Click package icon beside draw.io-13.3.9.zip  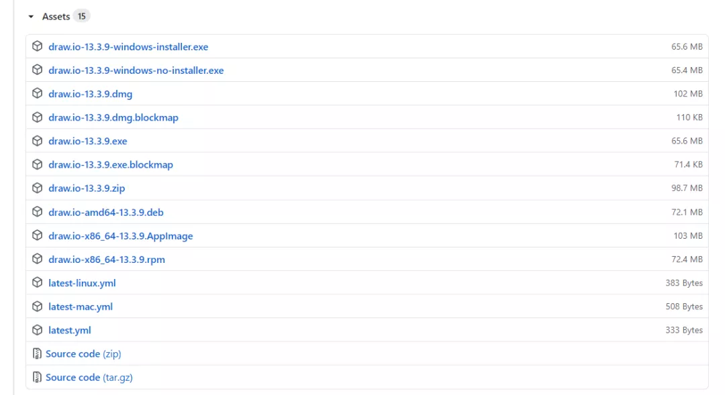(38, 188)
